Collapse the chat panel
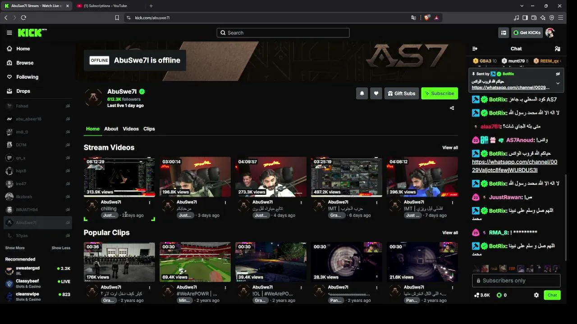 pos(475,49)
